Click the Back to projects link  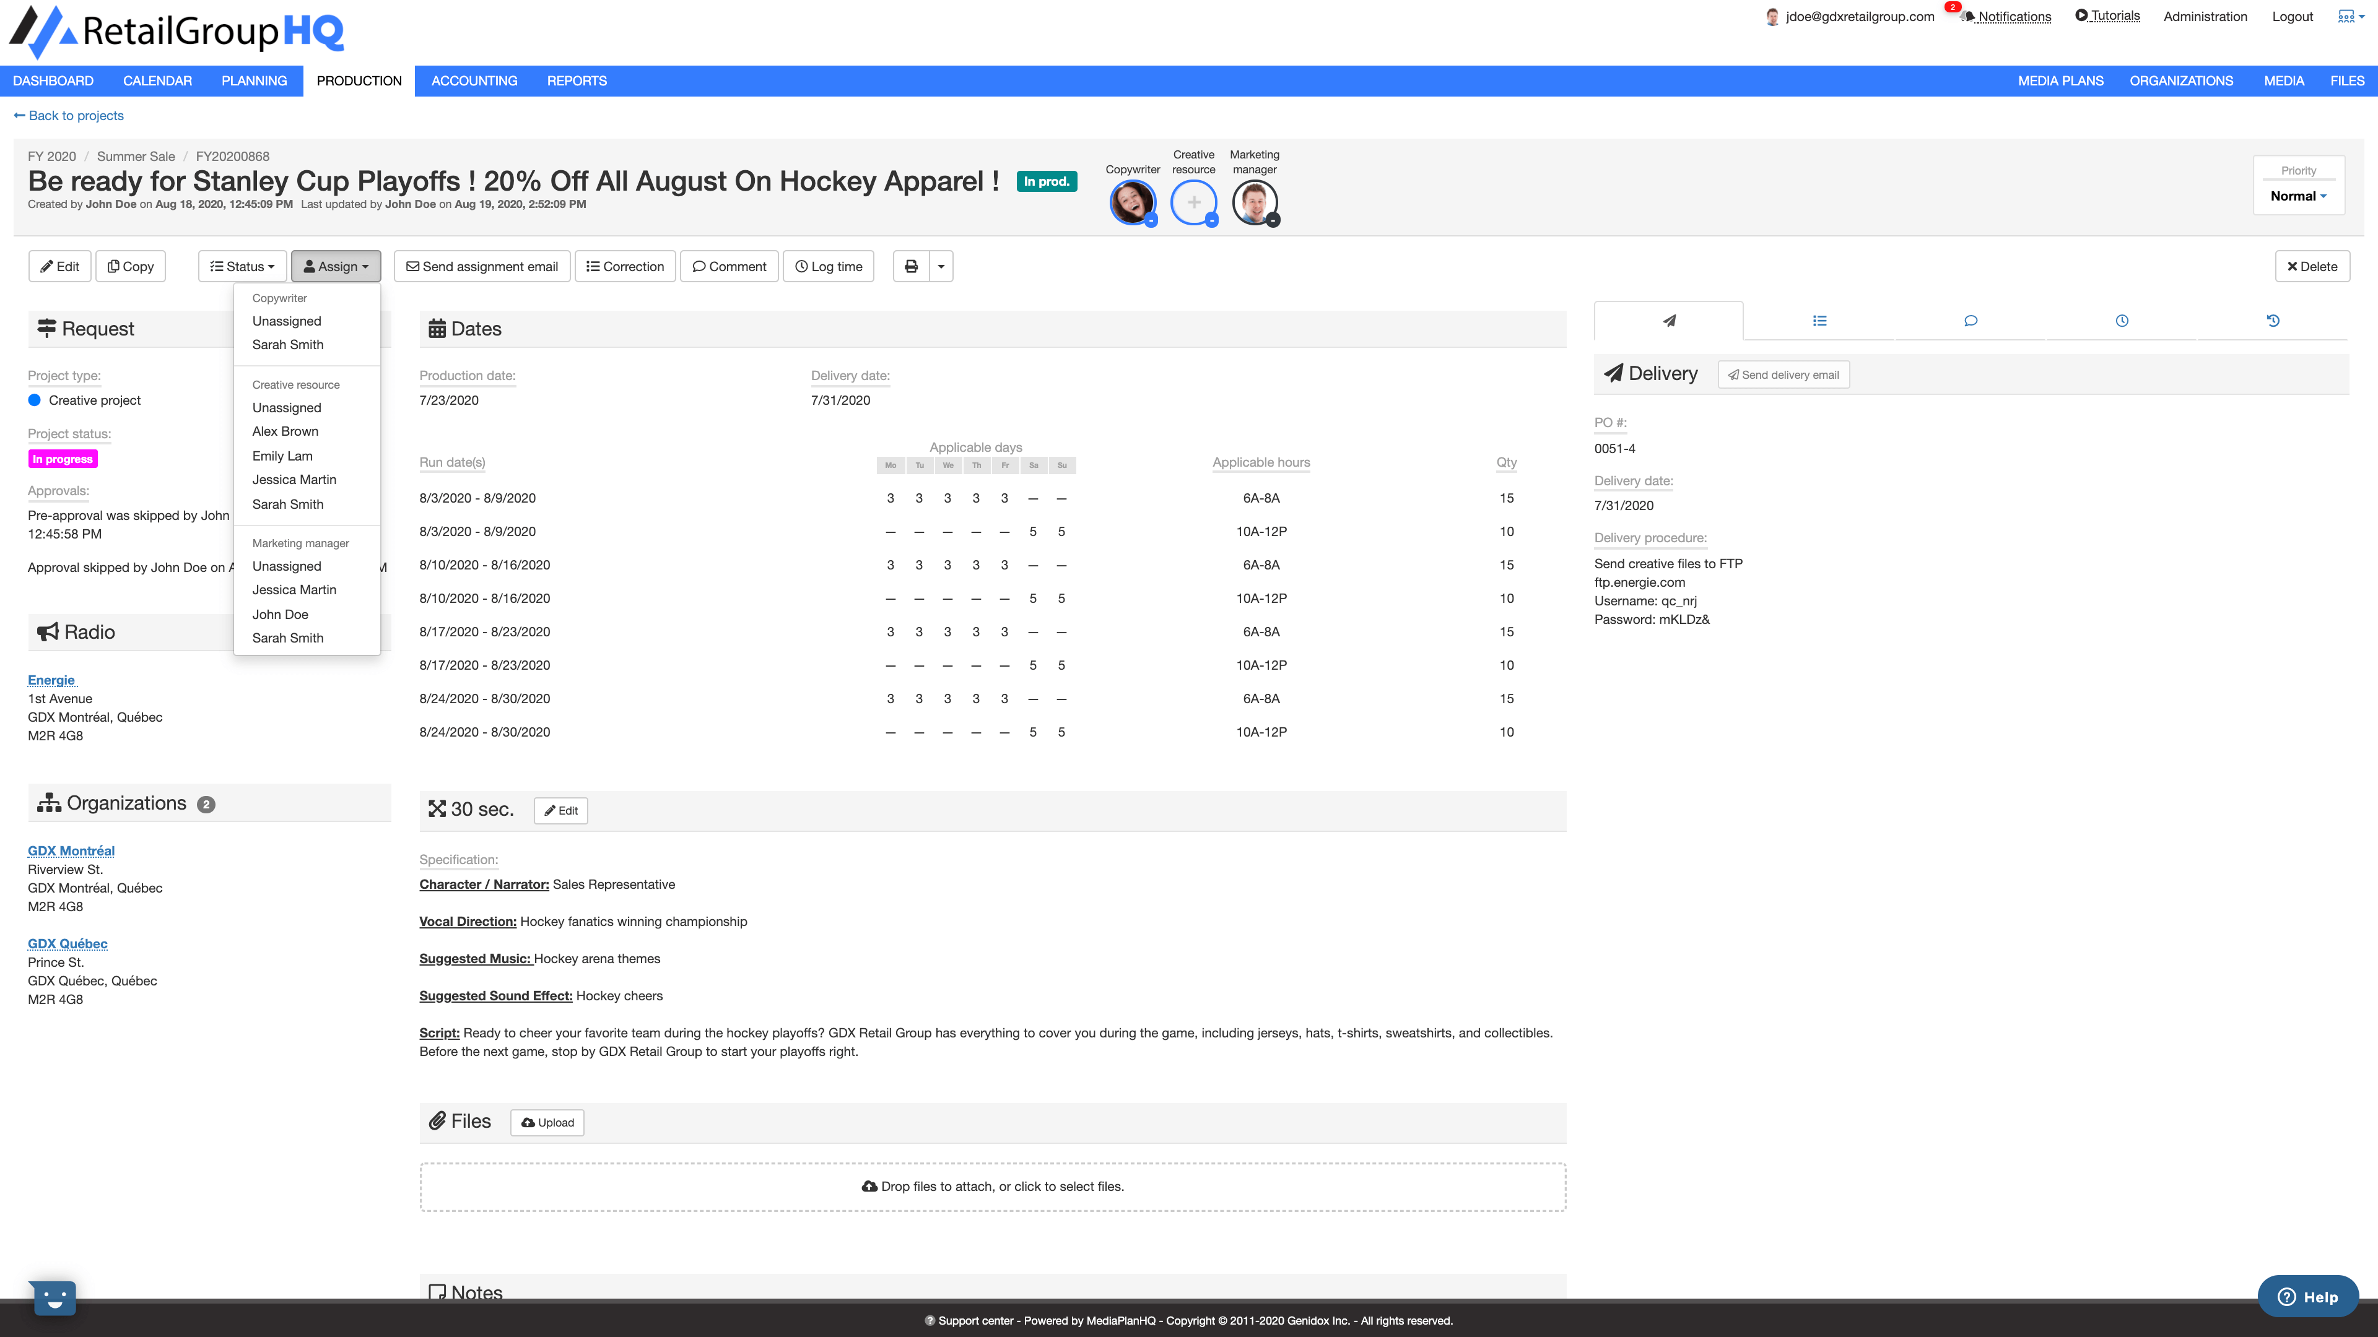pos(68,115)
